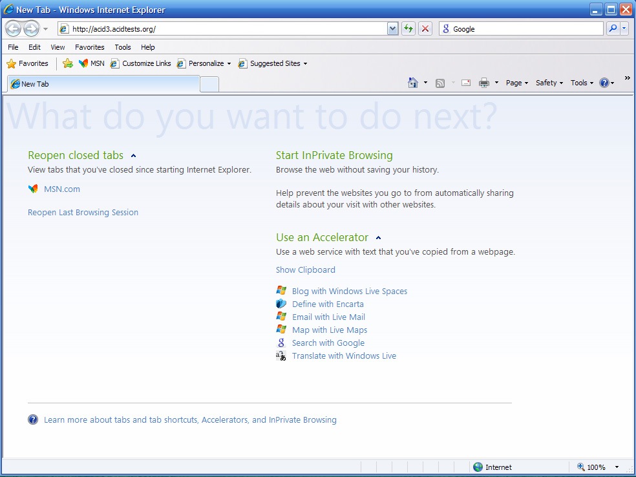
Task: Click the Internet zone status indicator
Action: point(493,467)
